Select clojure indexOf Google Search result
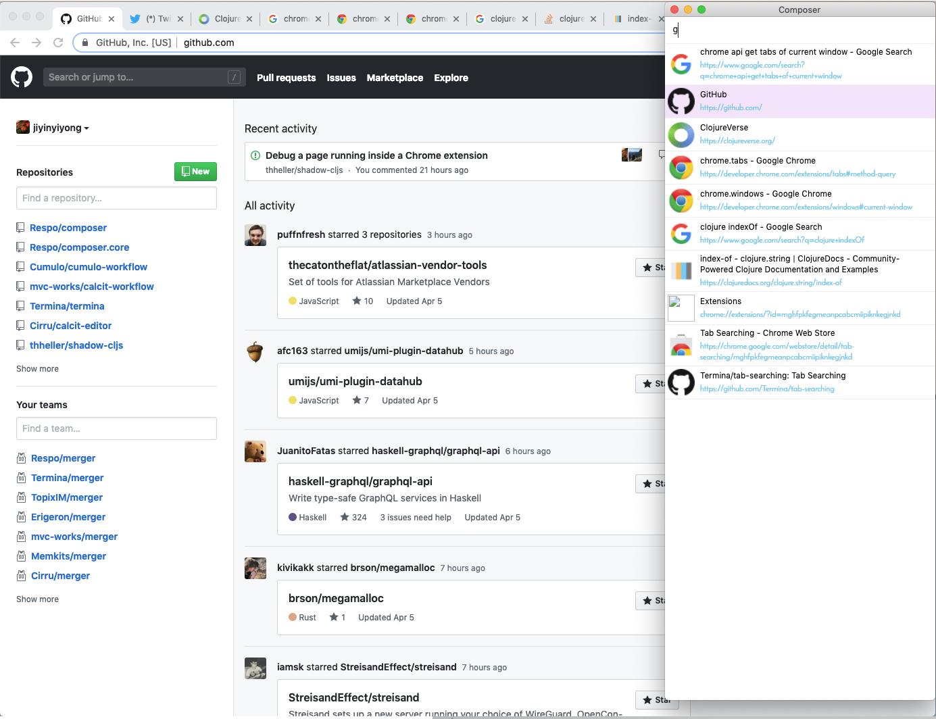This screenshot has width=936, height=719. 800,234
